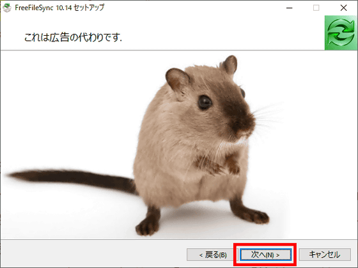358x268 pixels.
Task: Click the gerbil's left ear
Action: [x=178, y=80]
